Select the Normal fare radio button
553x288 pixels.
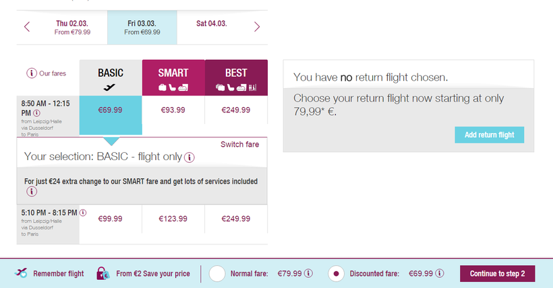[x=218, y=274]
